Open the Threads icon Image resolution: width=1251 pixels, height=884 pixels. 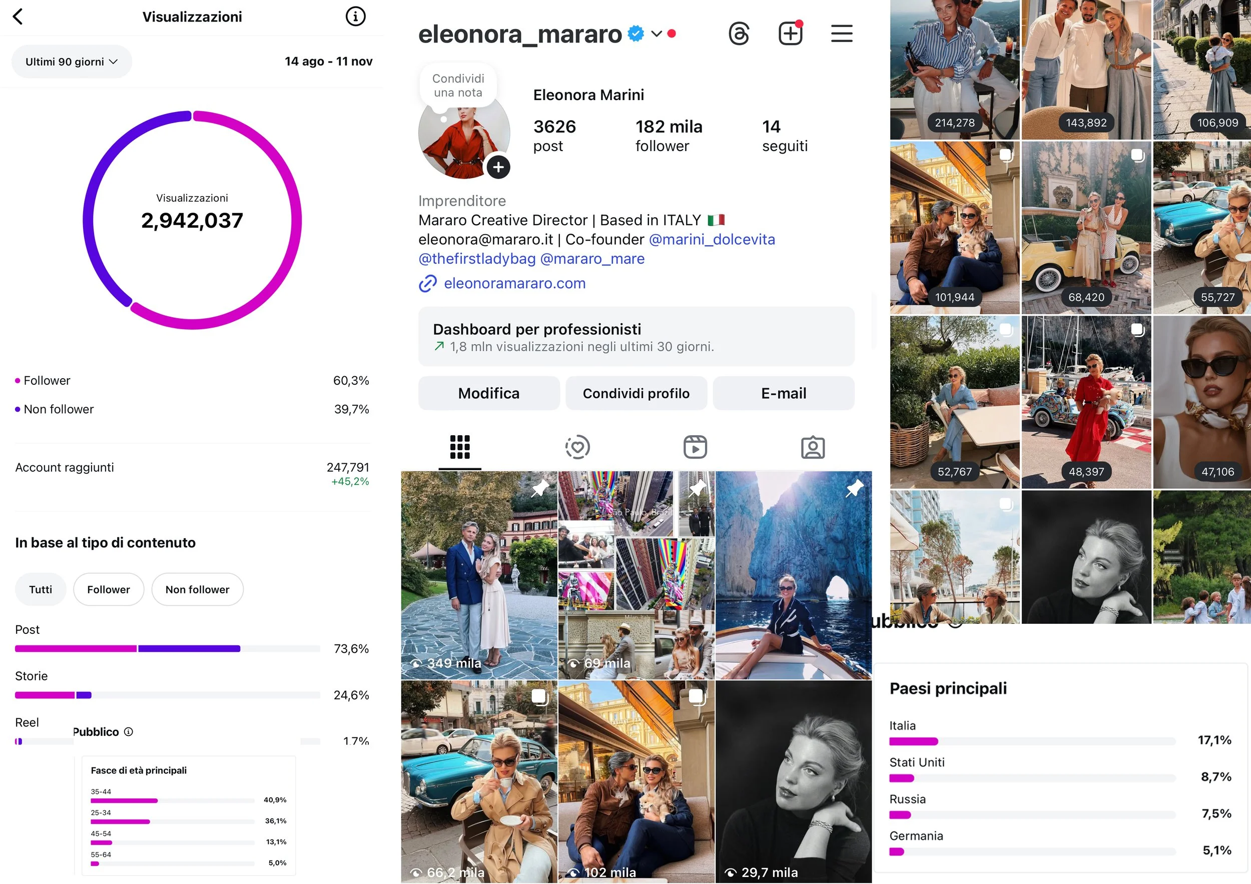click(738, 34)
